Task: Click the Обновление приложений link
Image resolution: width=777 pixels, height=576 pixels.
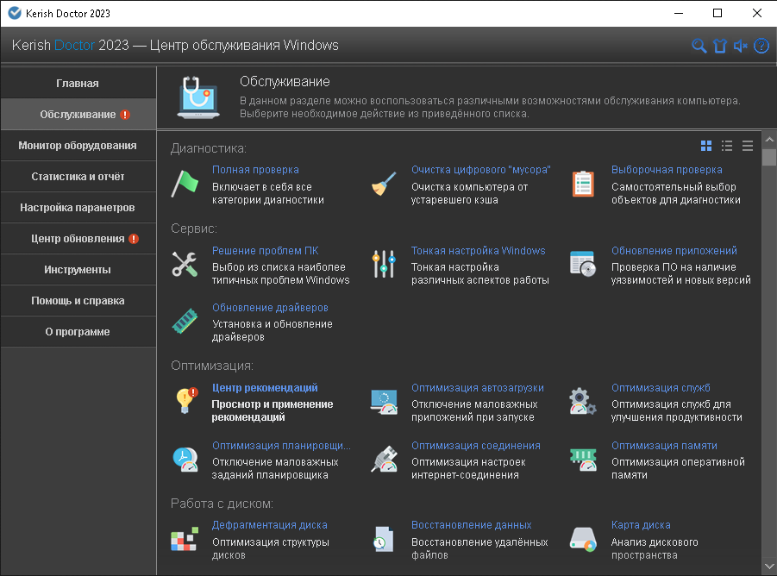Action: 674,251
